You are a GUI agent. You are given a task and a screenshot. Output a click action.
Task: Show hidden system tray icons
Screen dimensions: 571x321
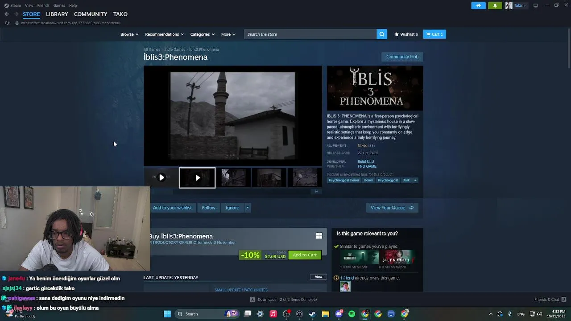click(490, 314)
